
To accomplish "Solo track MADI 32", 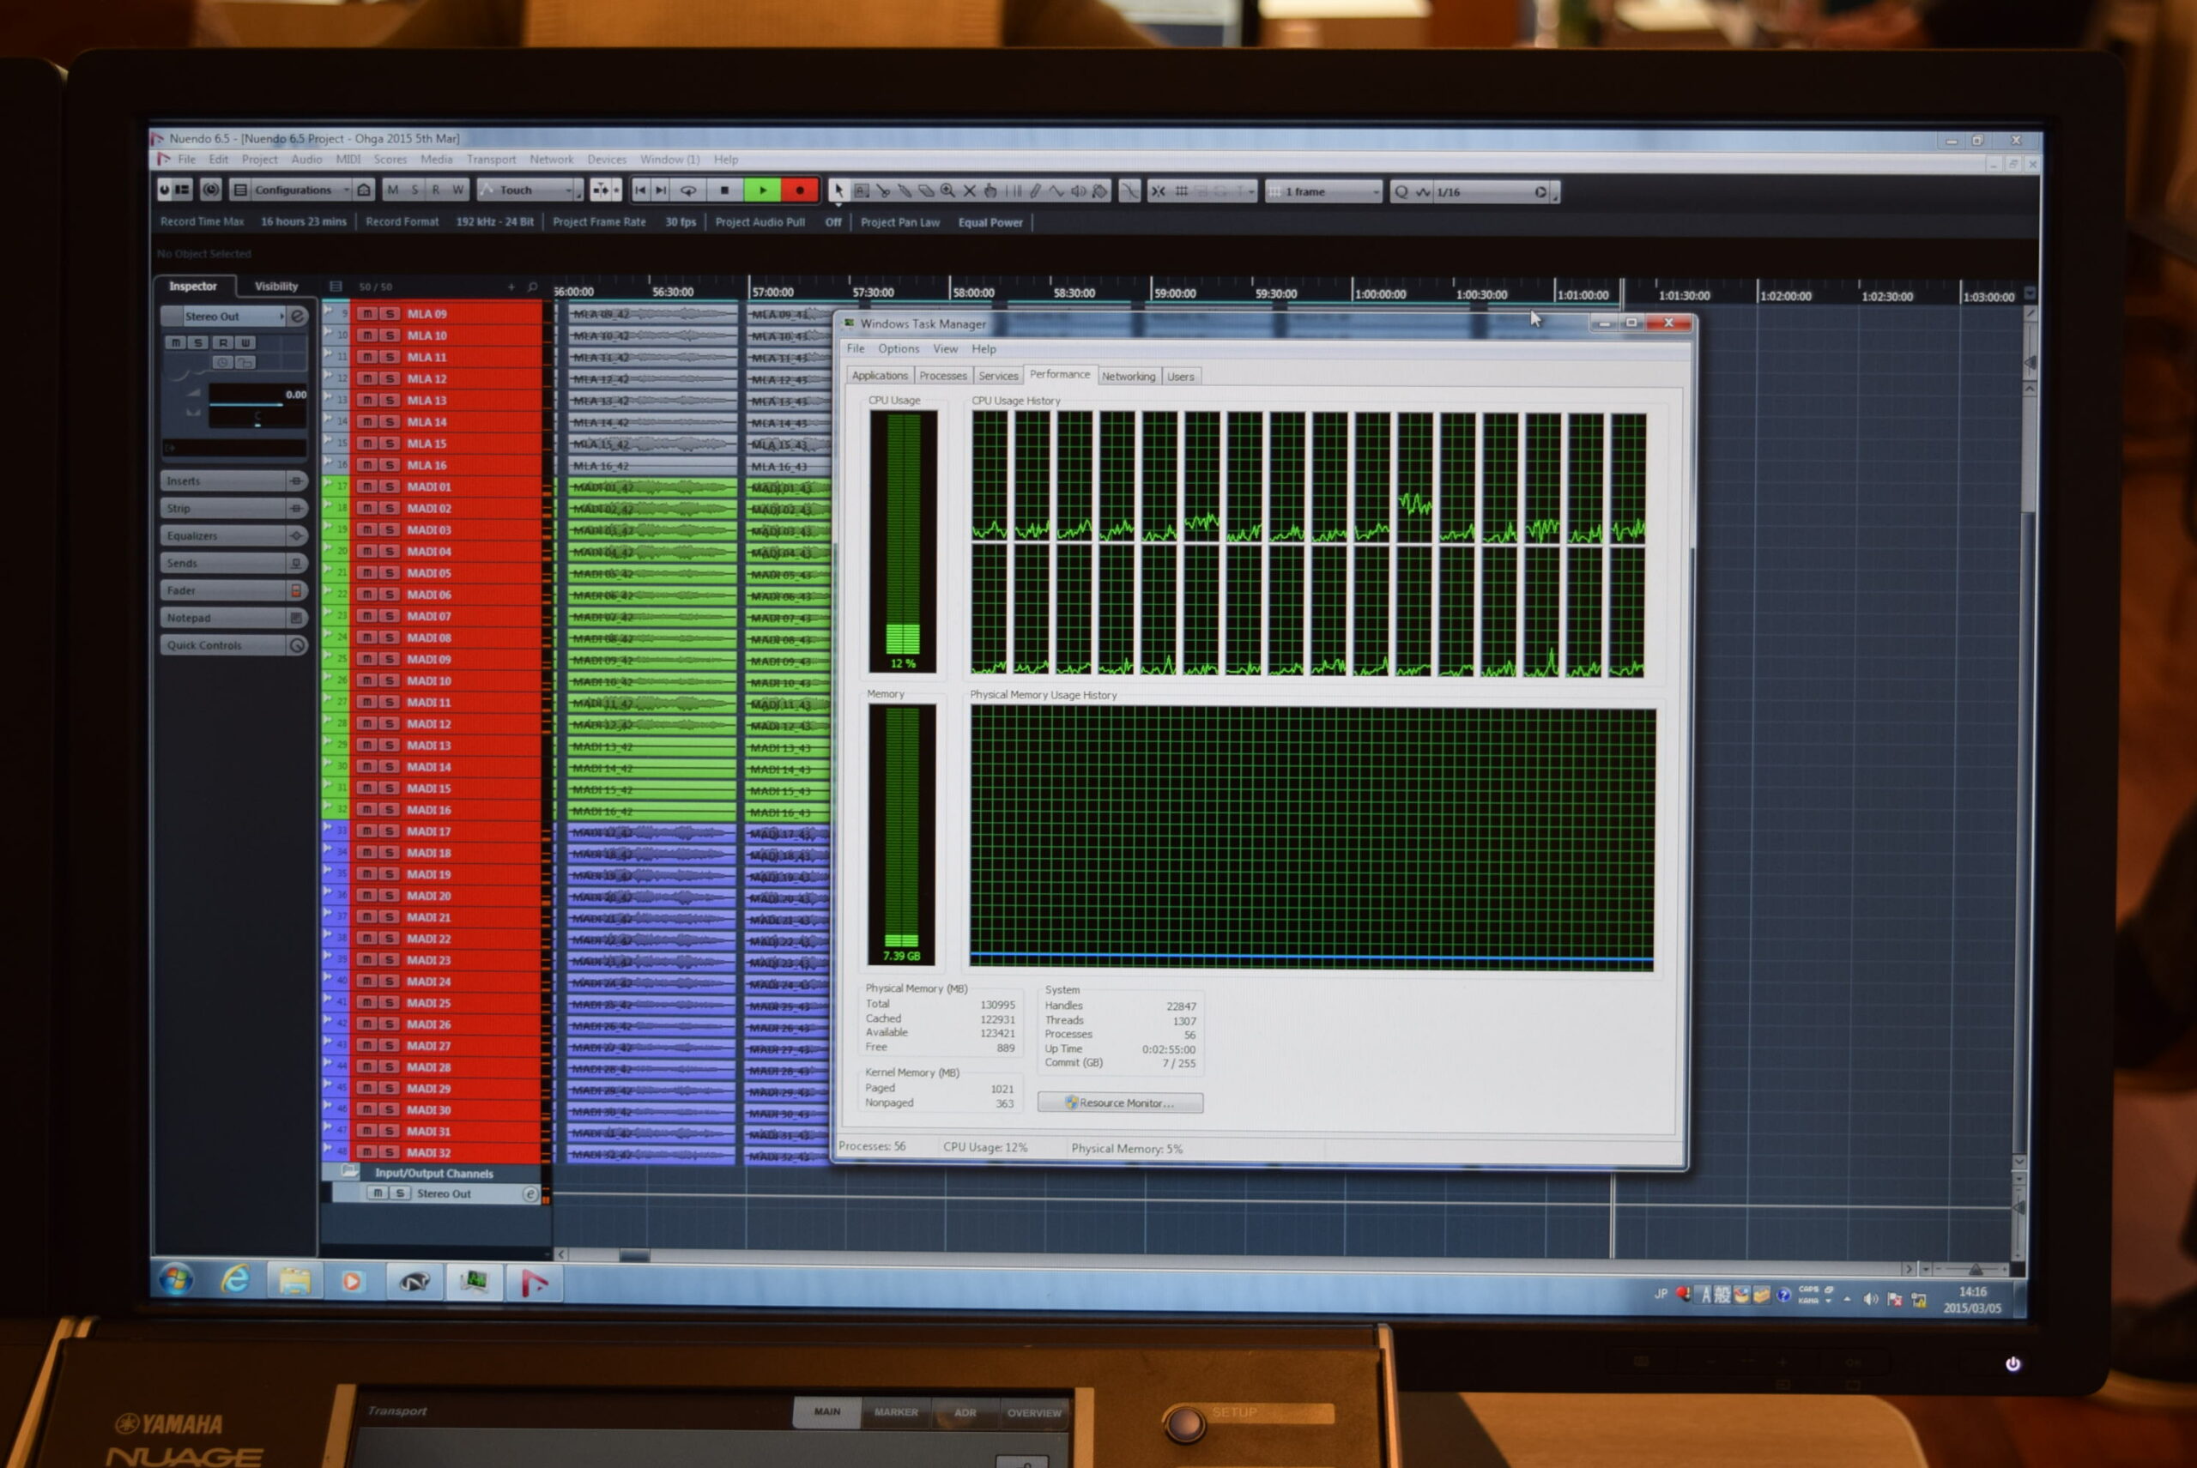I will point(390,1151).
